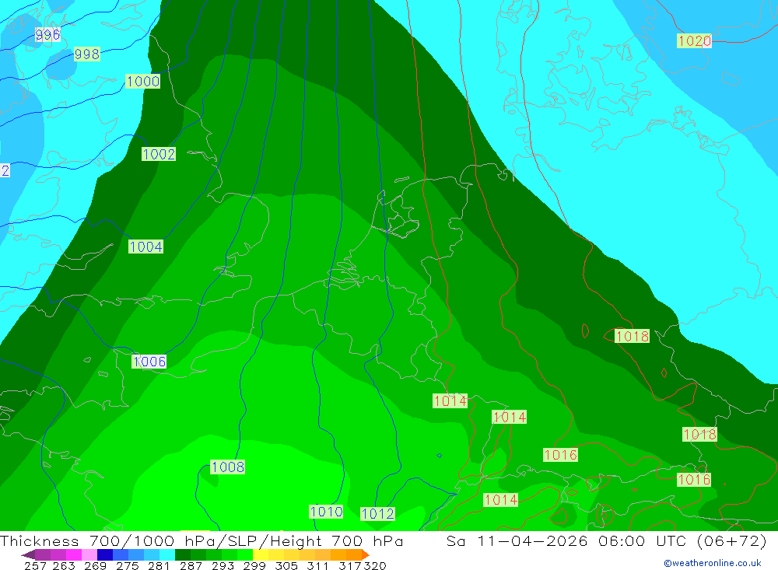
Task: Click the 1012 isobar label
Action: (377, 514)
